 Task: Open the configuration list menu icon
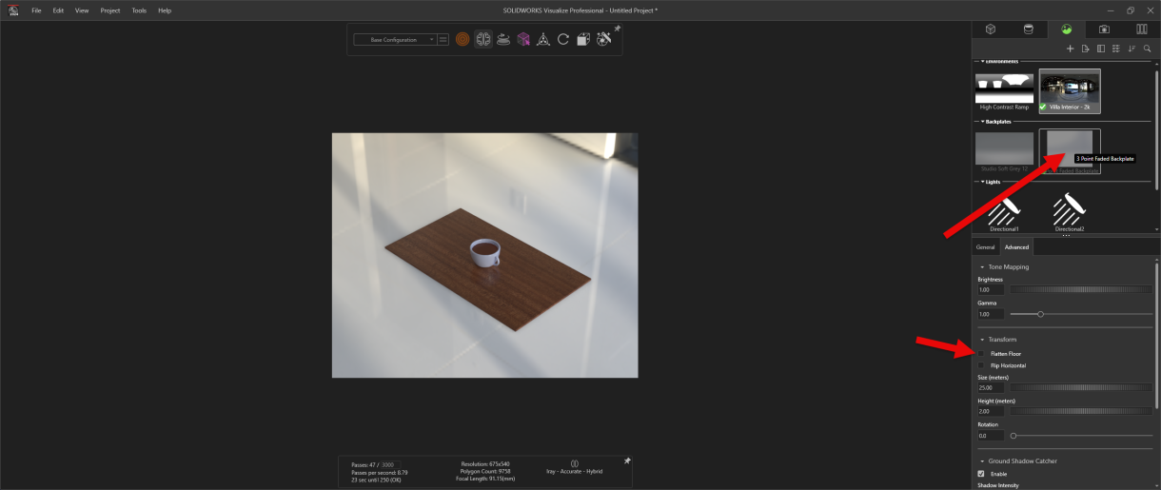[x=443, y=40]
